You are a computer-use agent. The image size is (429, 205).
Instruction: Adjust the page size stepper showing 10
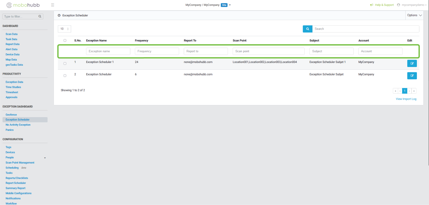click(x=68, y=29)
